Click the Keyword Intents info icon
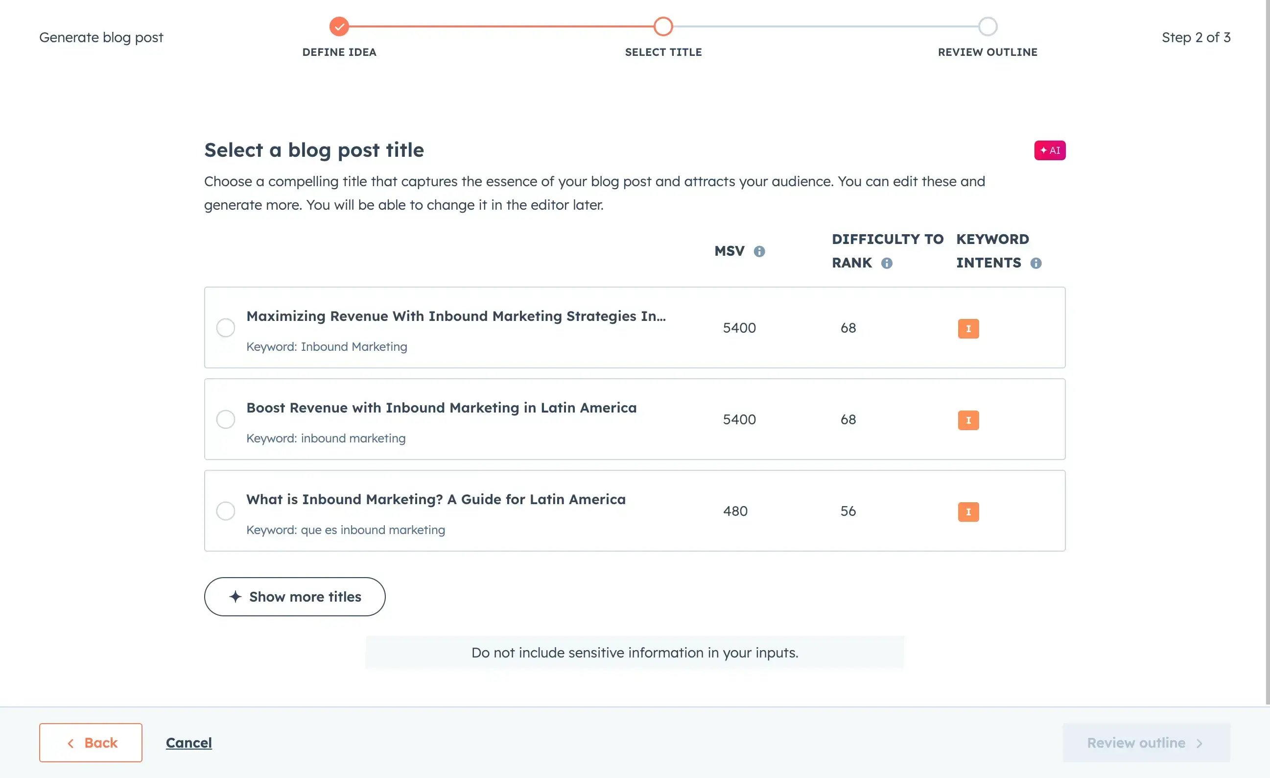This screenshot has width=1270, height=778. tap(1035, 263)
